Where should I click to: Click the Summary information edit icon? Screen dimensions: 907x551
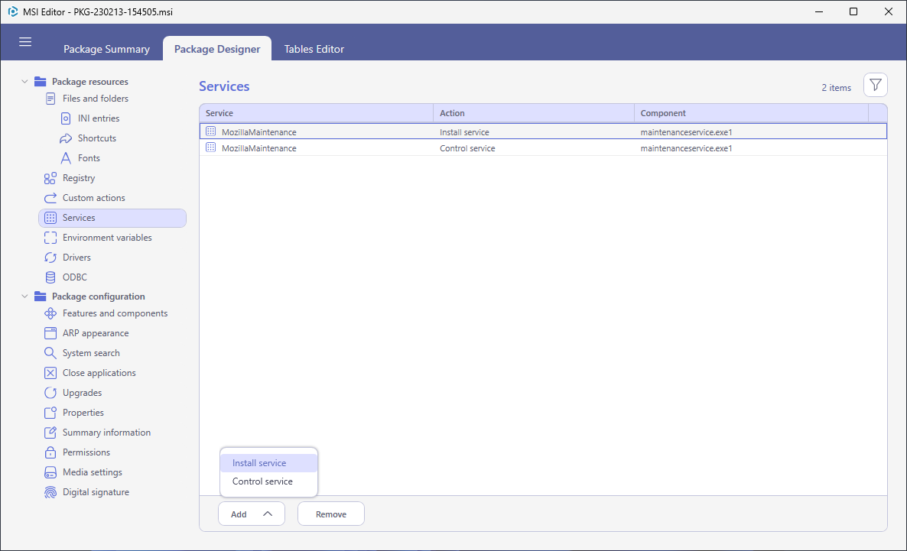pos(50,433)
